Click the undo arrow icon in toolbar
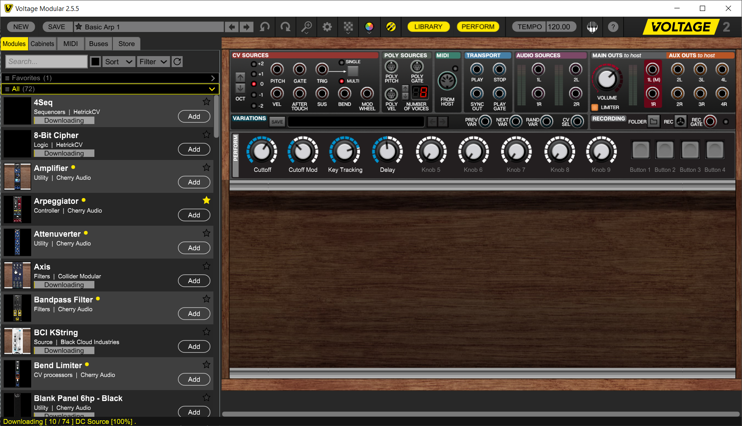Screen dimensions: 742x426 pos(265,27)
